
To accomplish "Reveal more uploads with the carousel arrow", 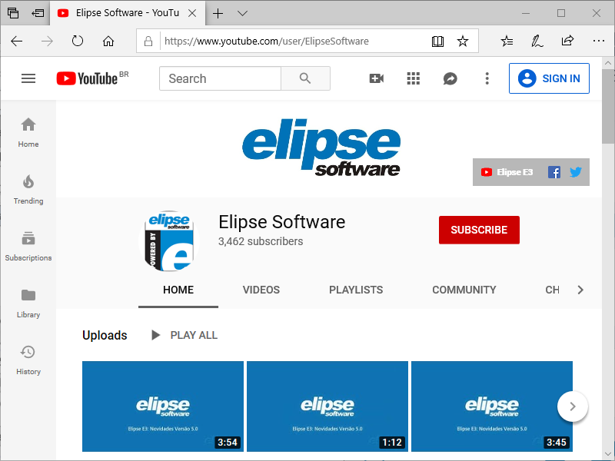I will 573,406.
